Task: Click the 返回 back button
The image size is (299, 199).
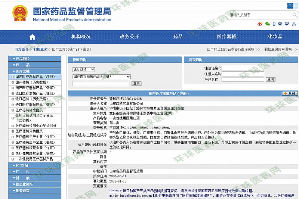Action: pos(290,93)
